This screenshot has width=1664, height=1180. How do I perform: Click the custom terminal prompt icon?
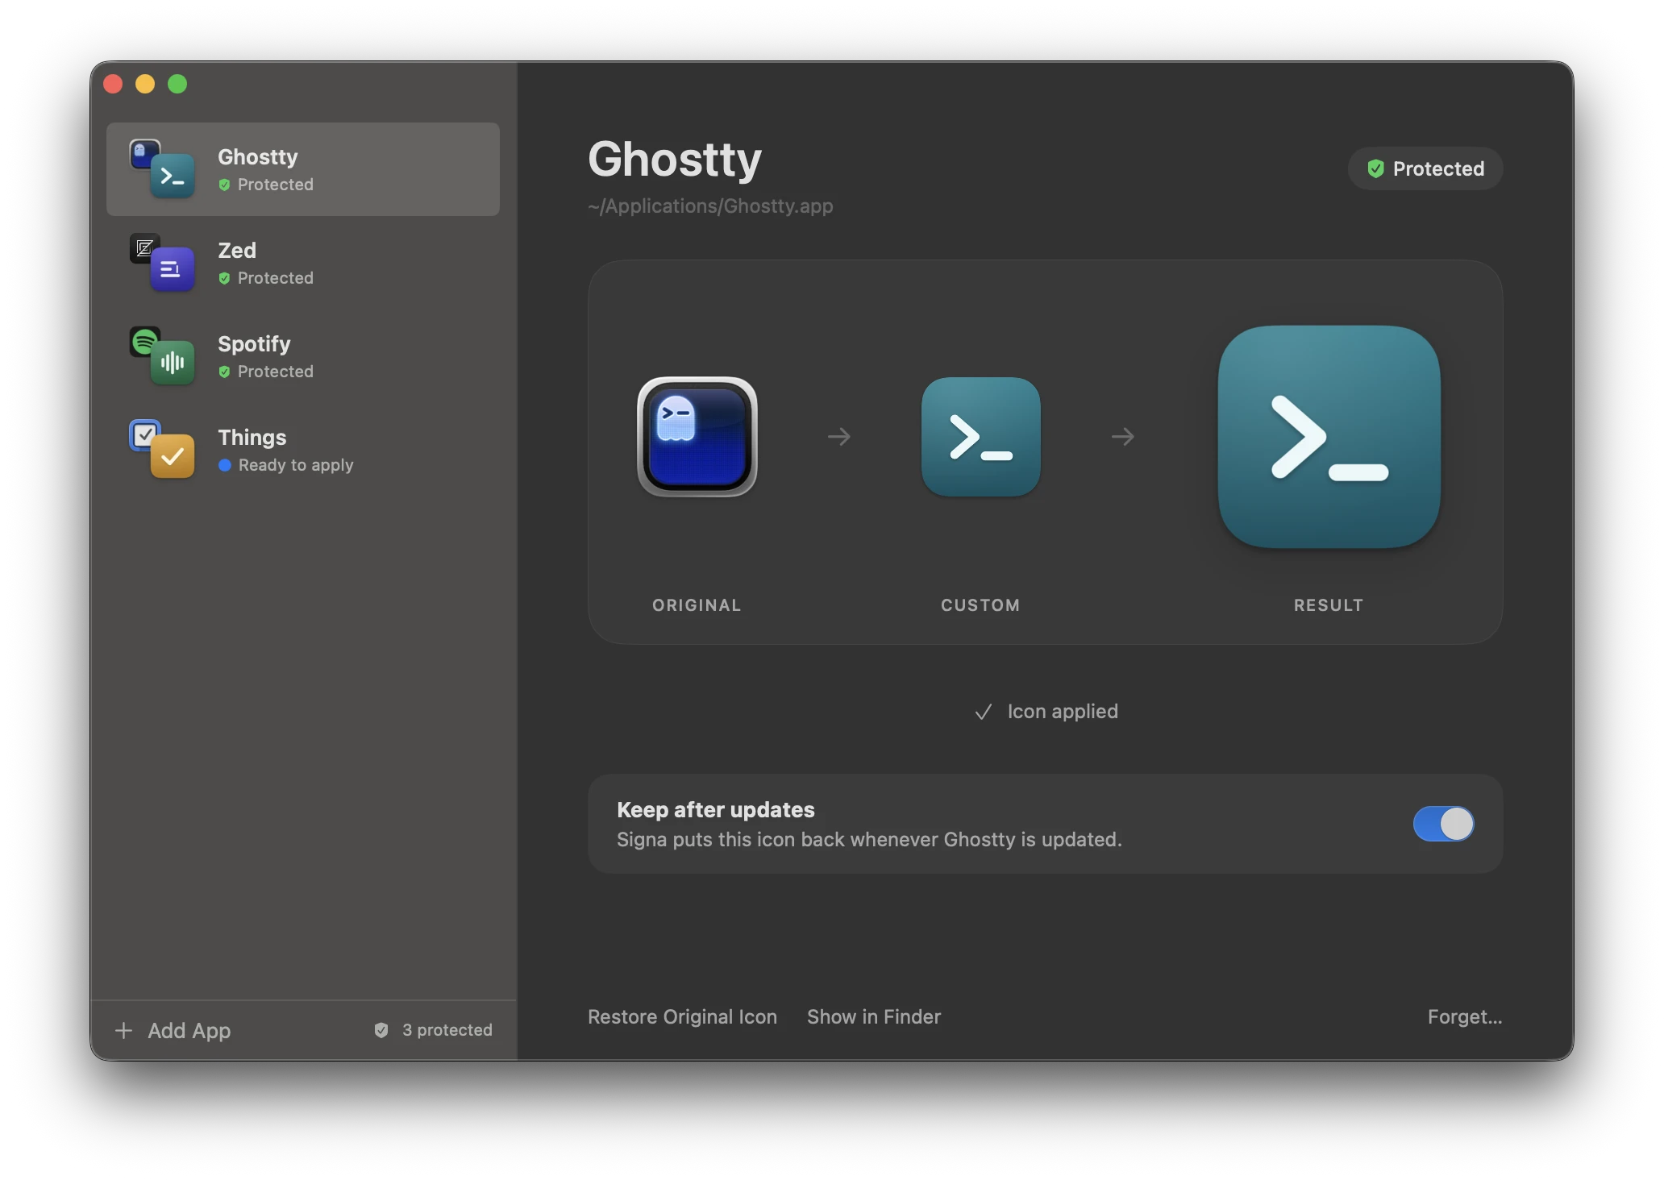(981, 436)
